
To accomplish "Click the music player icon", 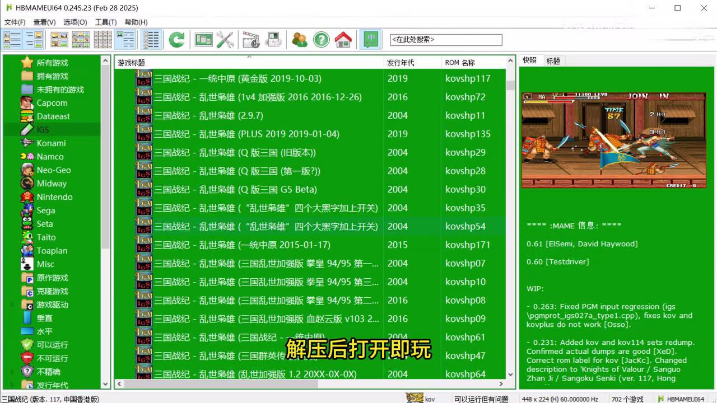I will pyautogui.click(x=273, y=40).
